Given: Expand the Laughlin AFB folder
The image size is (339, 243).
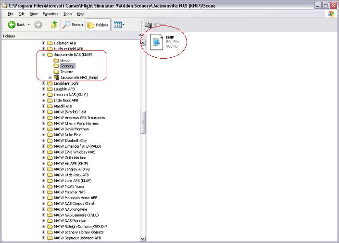Looking at the screenshot, I should tap(44, 89).
